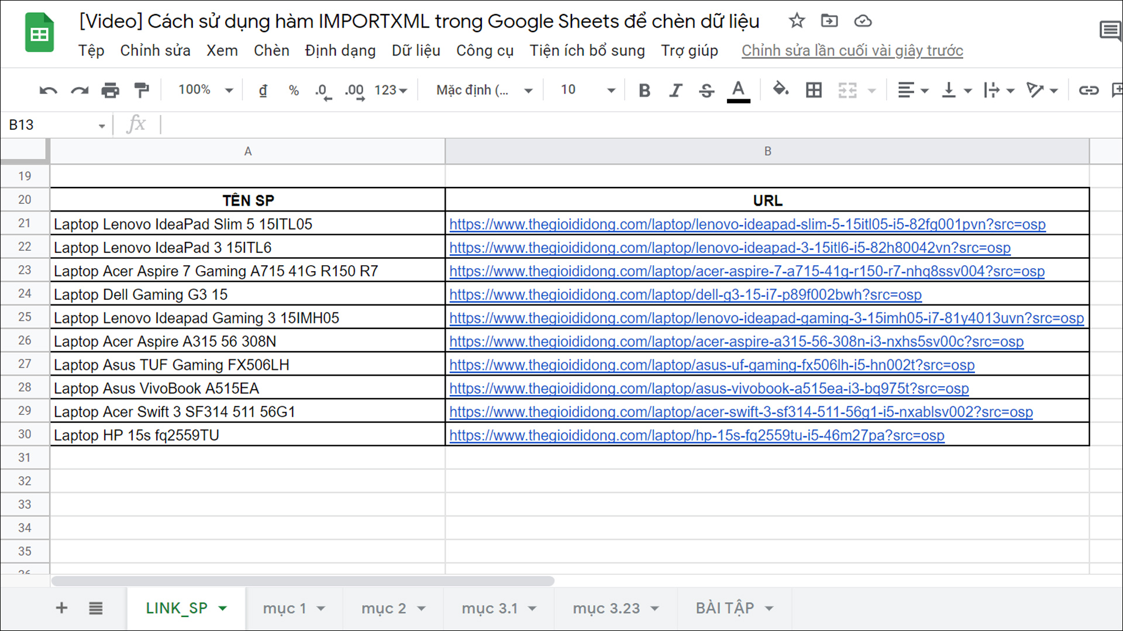Open the Borders tool
1123x631 pixels.
point(814,90)
